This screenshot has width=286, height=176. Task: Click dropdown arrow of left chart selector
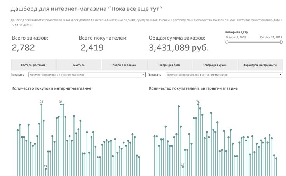click(x=143, y=74)
